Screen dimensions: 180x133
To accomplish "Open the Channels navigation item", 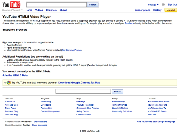I will [51, 10].
